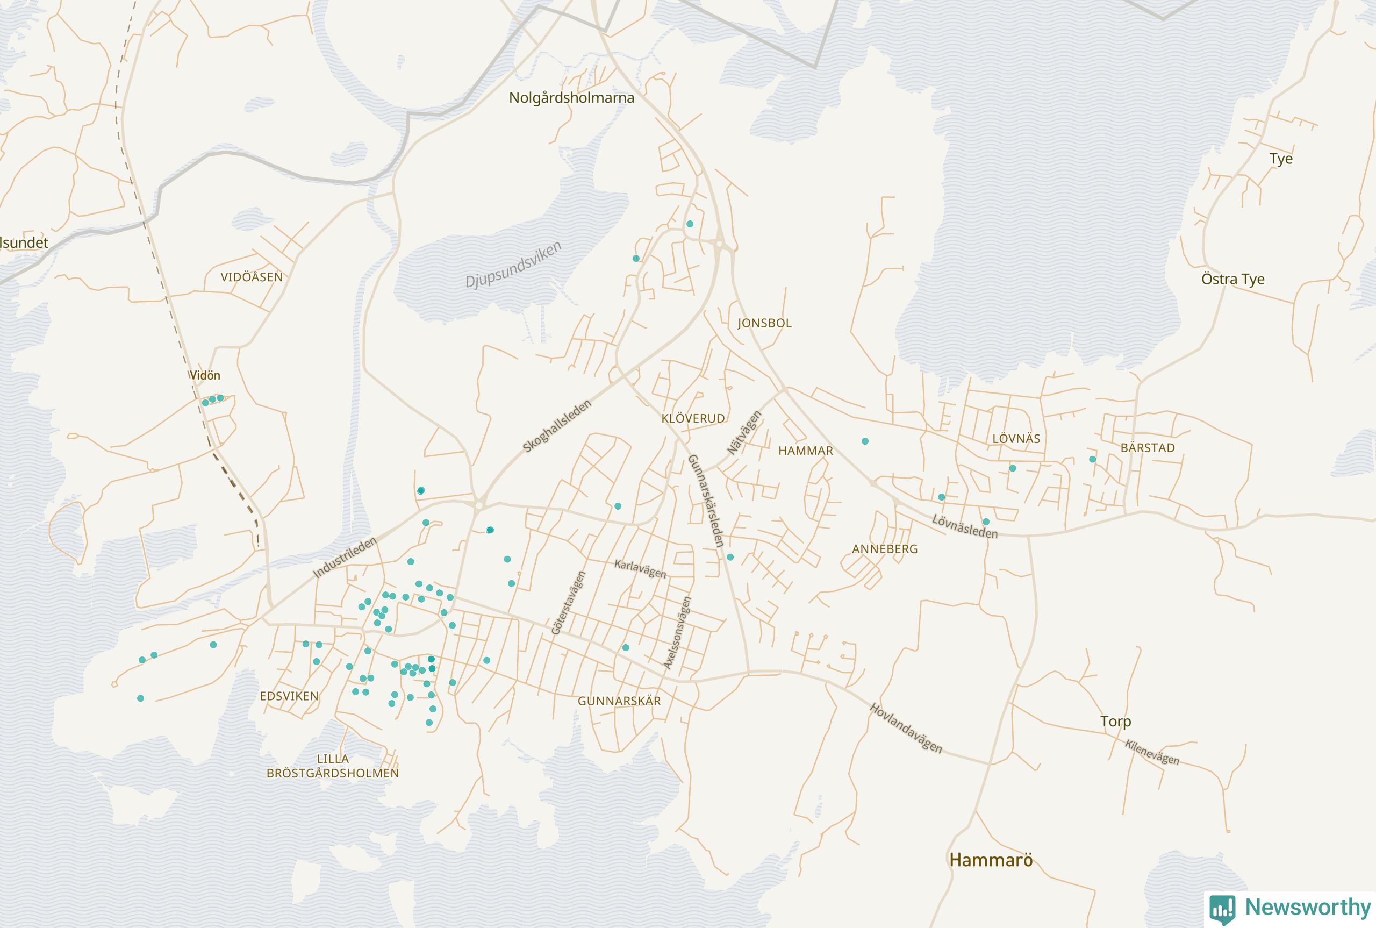Click the Newsworthy chart logo icon
The image size is (1376, 928).
click(x=1223, y=909)
